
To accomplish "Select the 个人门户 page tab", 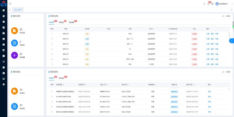I will click(x=18, y=10).
